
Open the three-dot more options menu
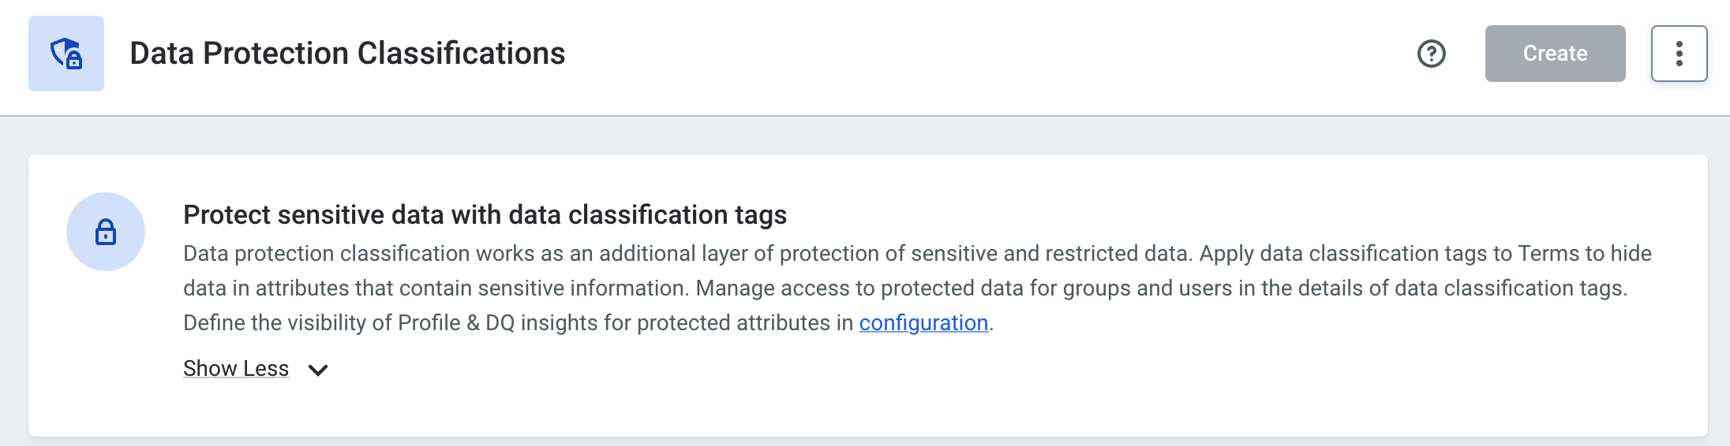pyautogui.click(x=1679, y=54)
